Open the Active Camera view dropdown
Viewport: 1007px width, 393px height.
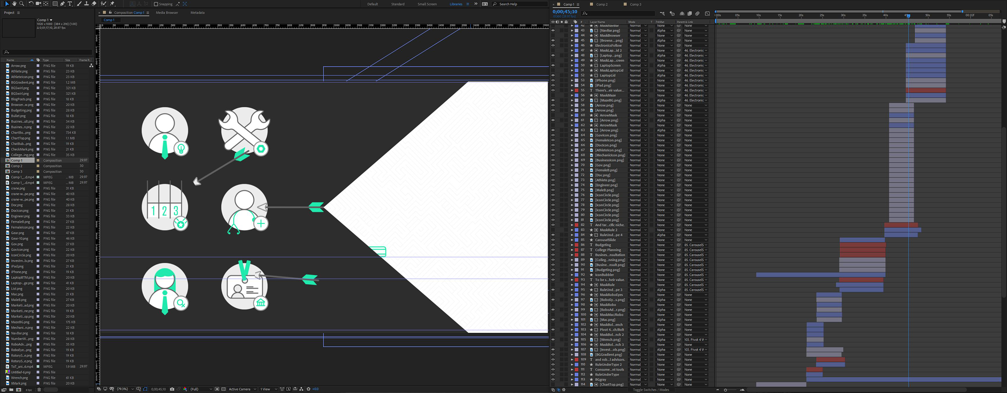[242, 389]
